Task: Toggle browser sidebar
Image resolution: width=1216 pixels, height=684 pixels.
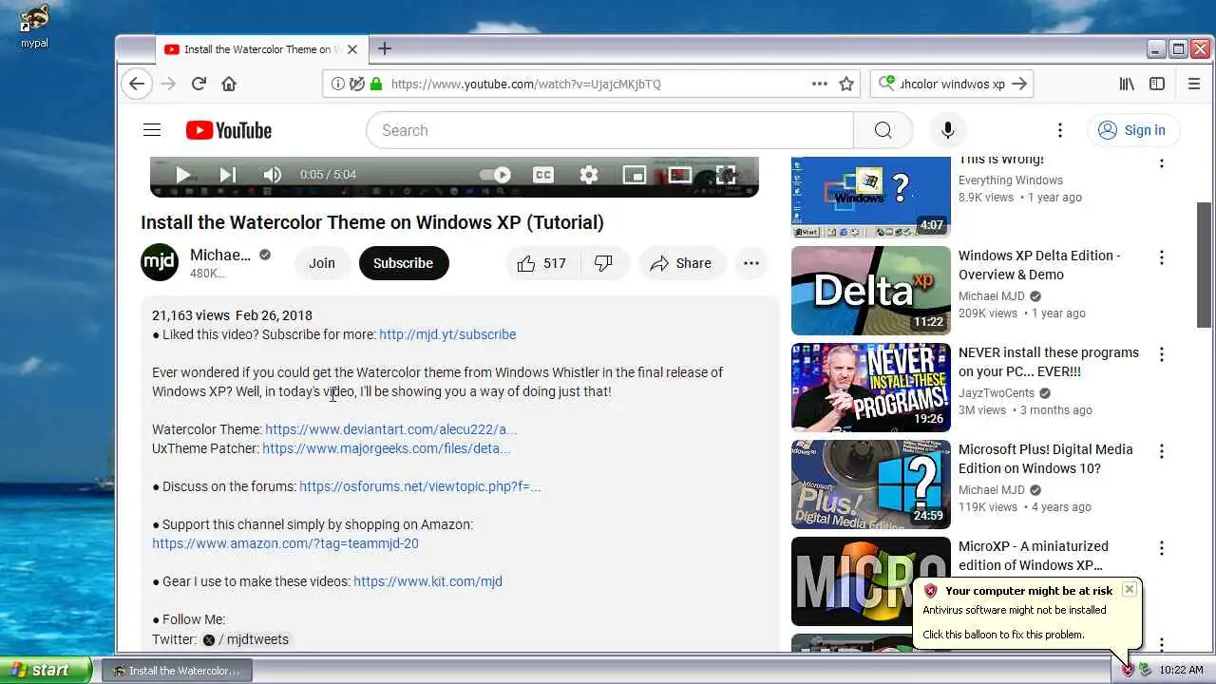Action: pos(1157,84)
